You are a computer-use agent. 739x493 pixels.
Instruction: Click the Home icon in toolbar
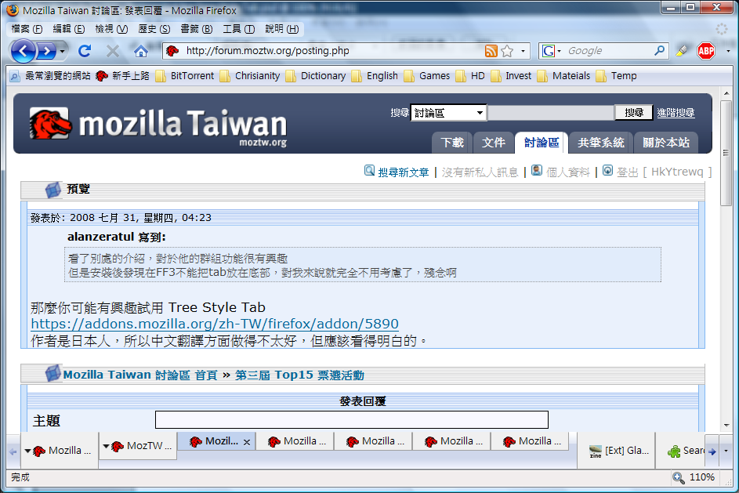(x=141, y=51)
